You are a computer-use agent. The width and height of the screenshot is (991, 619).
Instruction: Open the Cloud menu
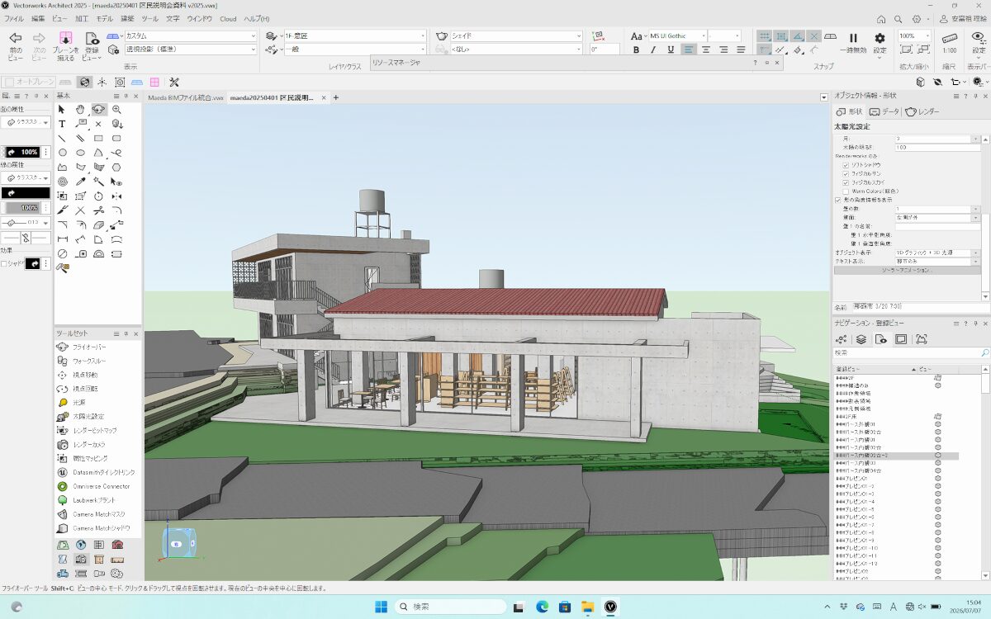tap(228, 18)
